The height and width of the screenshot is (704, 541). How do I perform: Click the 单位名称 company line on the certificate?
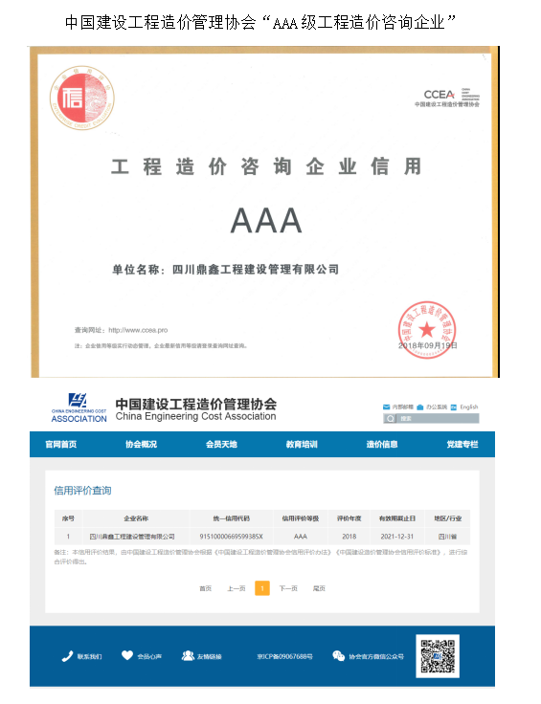click(226, 270)
